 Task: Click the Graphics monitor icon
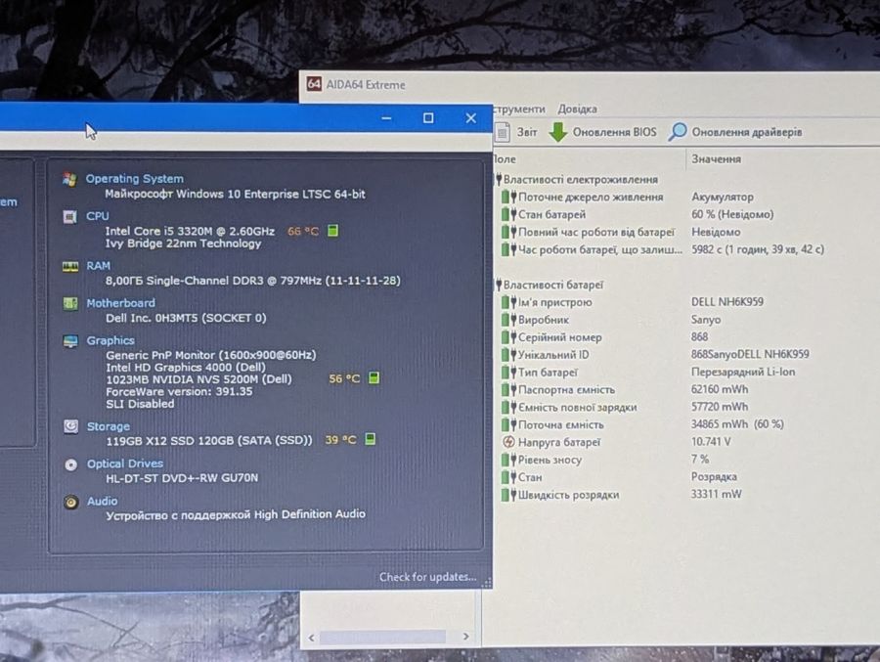tap(70, 341)
